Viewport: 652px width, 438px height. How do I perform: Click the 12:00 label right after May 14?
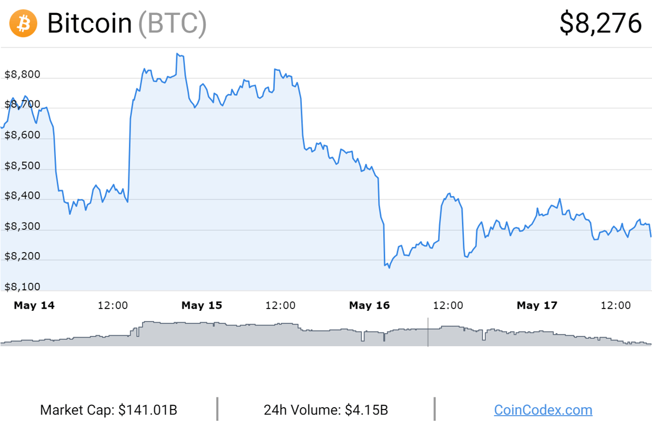(x=113, y=306)
